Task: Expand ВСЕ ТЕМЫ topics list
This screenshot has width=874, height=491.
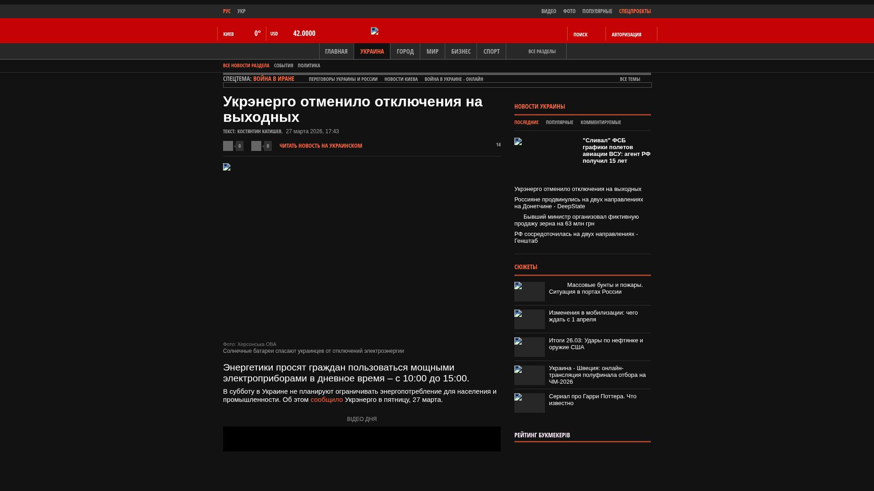Action: (630, 79)
